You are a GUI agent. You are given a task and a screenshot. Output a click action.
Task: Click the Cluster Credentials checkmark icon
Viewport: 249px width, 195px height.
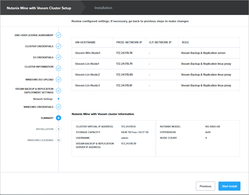point(58,46)
